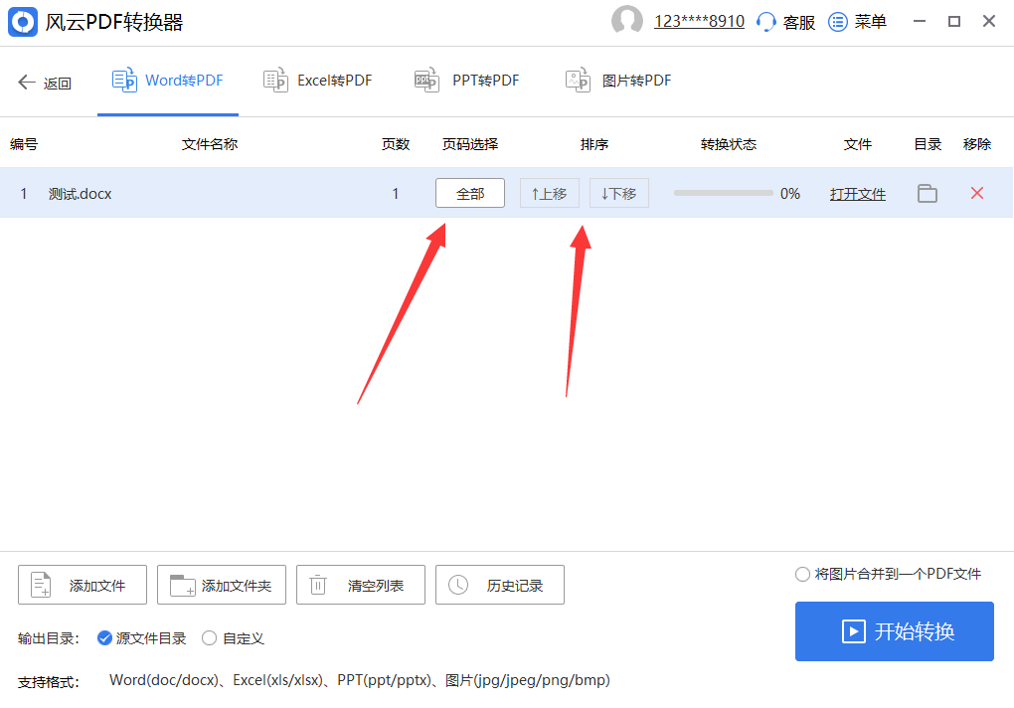The width and height of the screenshot is (1014, 708).
Task: Select the 源文件目录 output option
Action: point(104,637)
